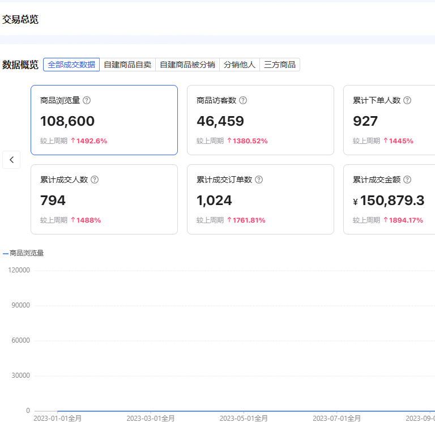This screenshot has height=435, width=435.
Task: Open the 自建商品被分销 tab
Action: 187,65
